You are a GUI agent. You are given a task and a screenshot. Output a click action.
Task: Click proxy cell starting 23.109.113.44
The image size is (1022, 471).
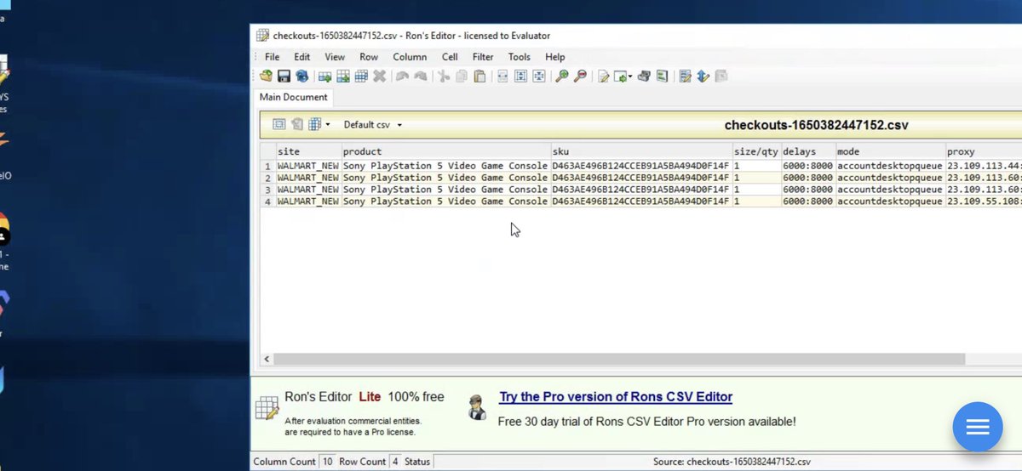[x=983, y=166]
